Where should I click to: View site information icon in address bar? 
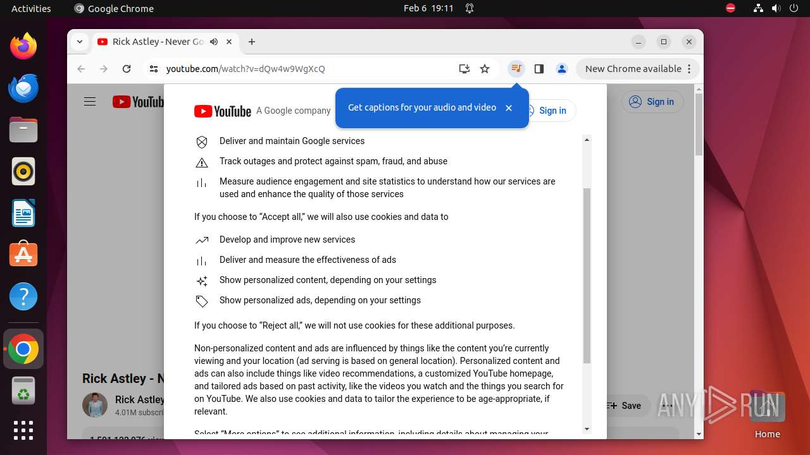153,69
